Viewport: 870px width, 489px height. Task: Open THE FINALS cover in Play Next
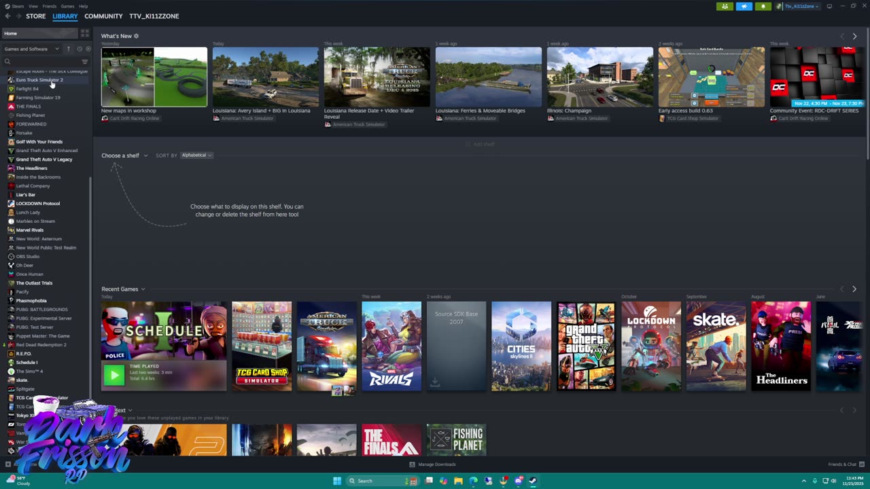pos(391,440)
